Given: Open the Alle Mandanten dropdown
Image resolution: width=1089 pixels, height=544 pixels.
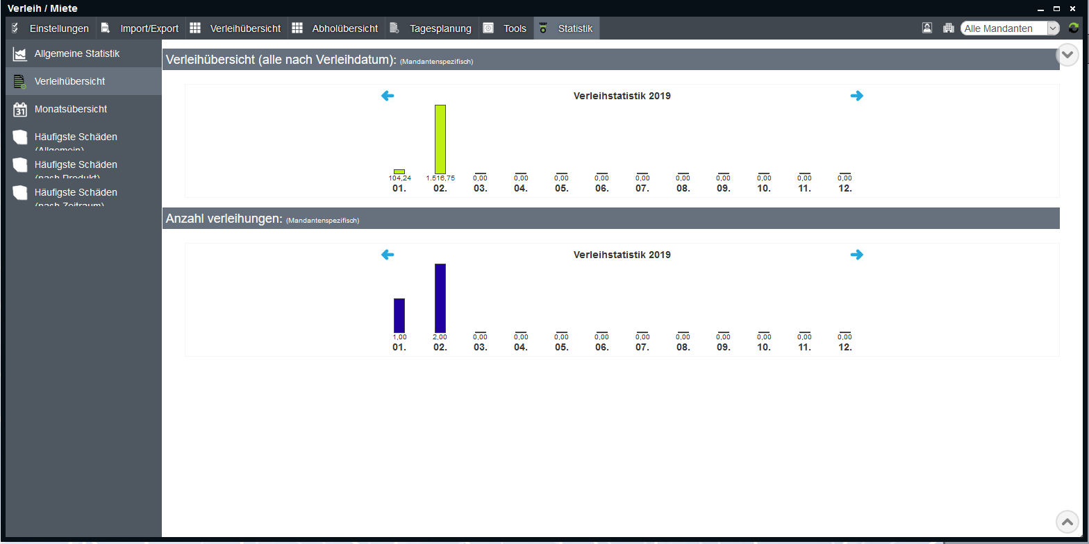Looking at the screenshot, I should (1010, 28).
